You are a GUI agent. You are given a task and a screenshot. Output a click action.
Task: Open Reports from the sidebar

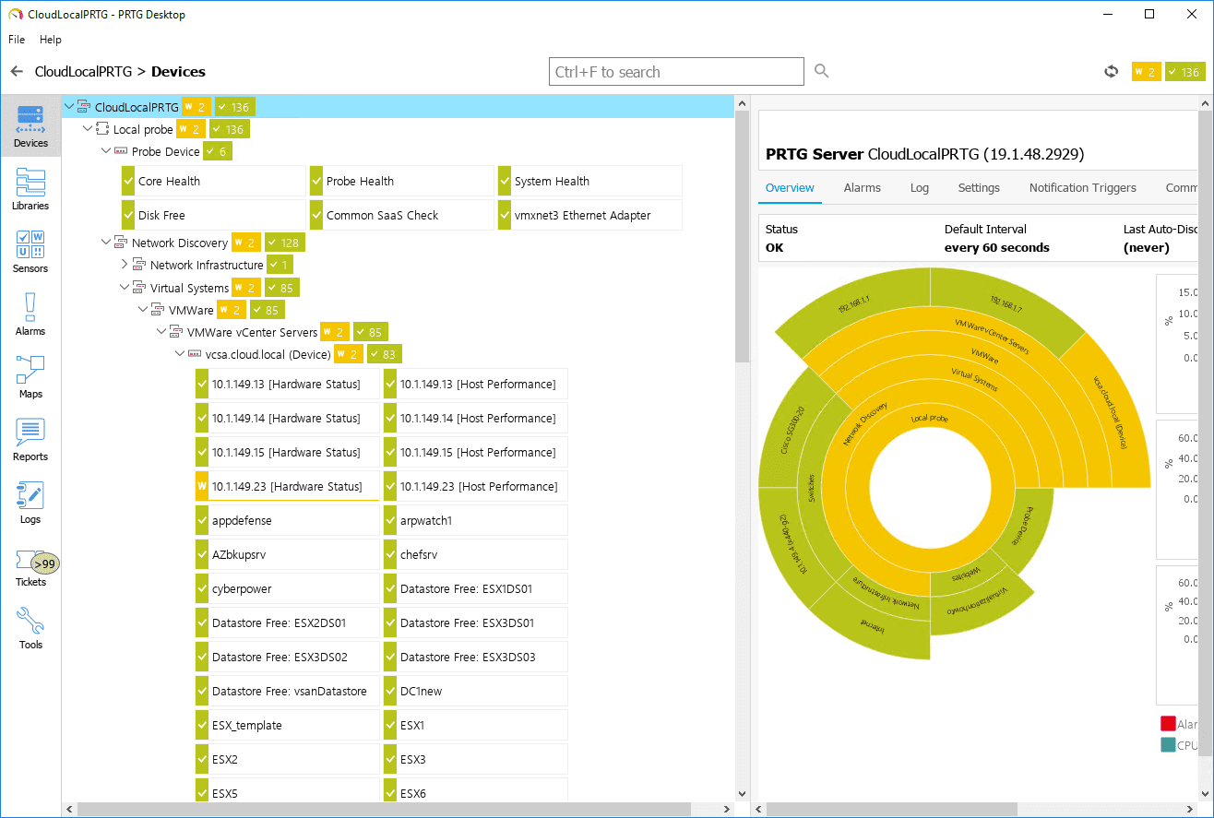coord(30,439)
